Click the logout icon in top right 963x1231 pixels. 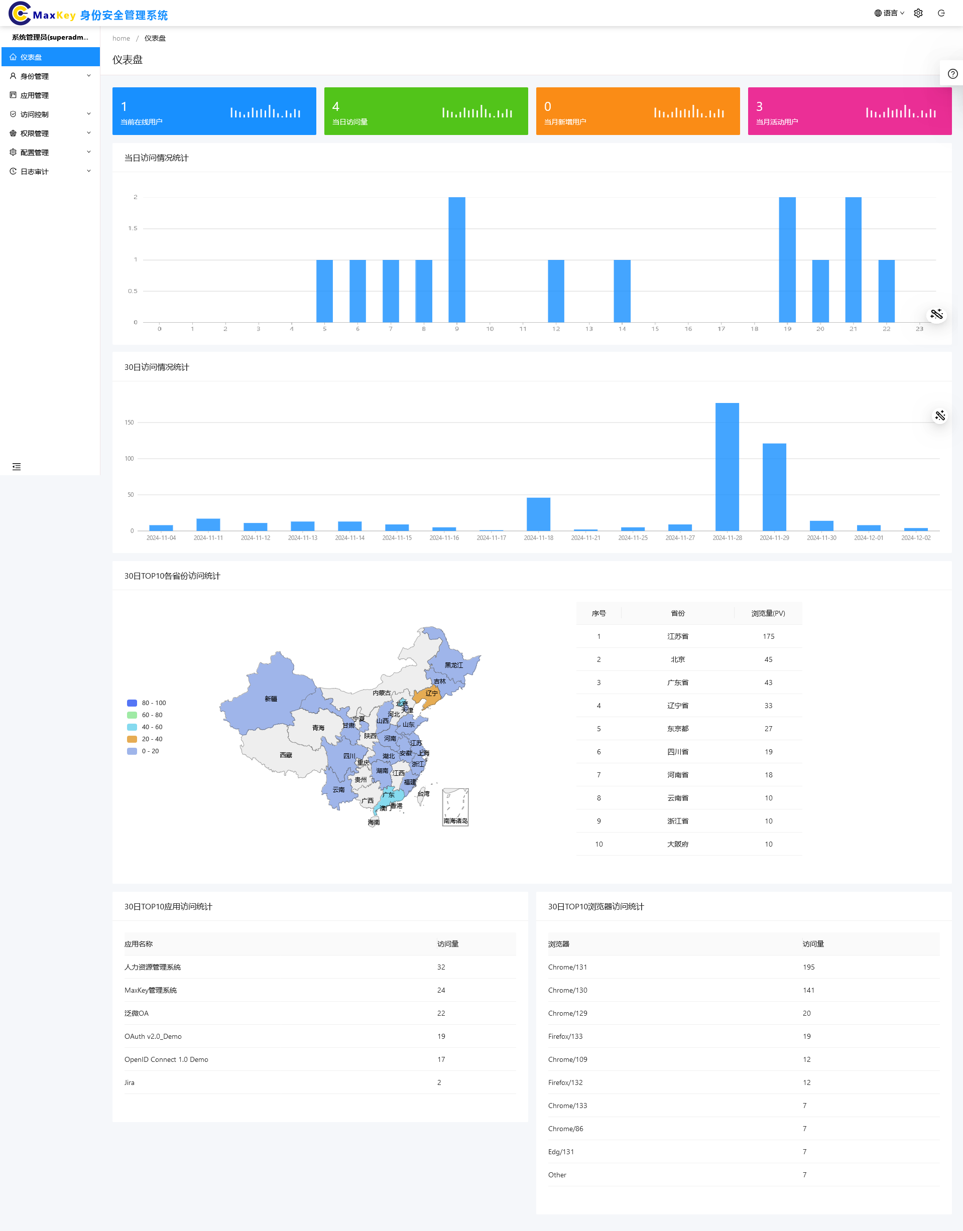941,13
